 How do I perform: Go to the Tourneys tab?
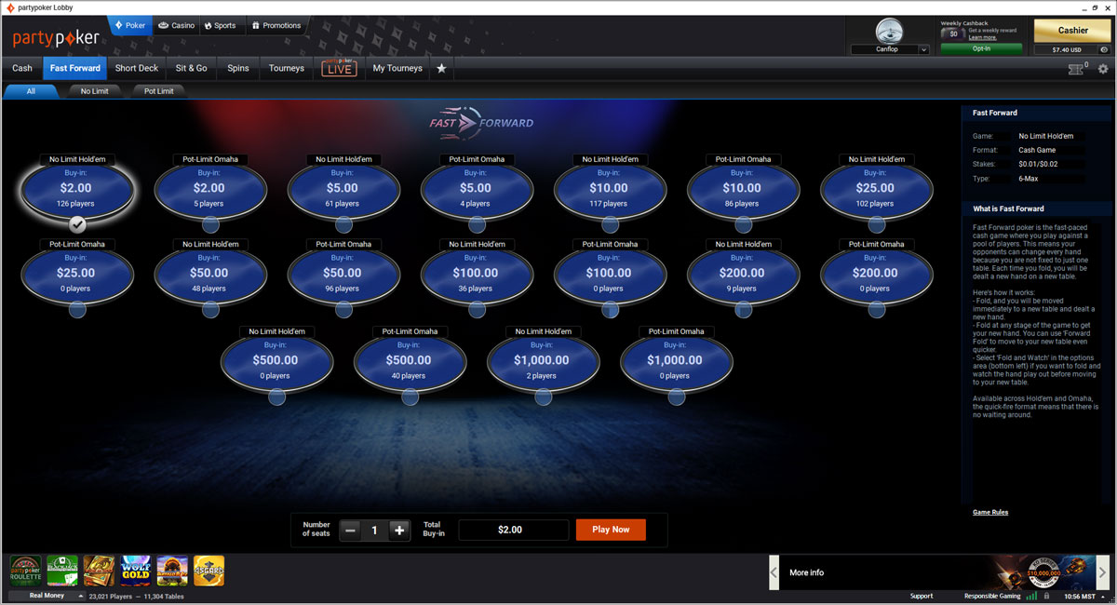(x=287, y=68)
